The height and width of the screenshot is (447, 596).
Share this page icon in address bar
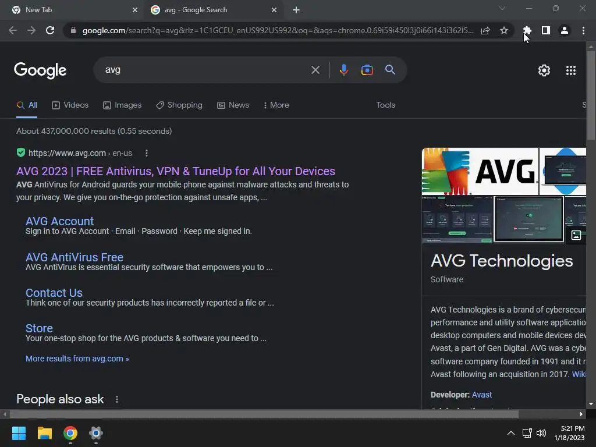point(485,30)
